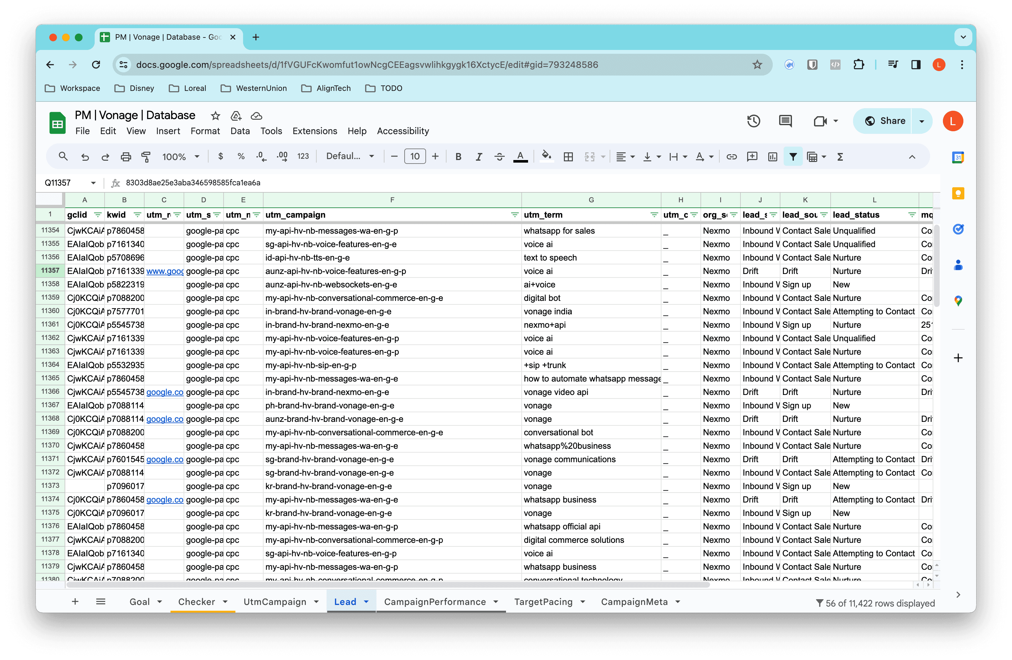The width and height of the screenshot is (1012, 660).
Task: Format selection as percent
Action: (x=241, y=157)
